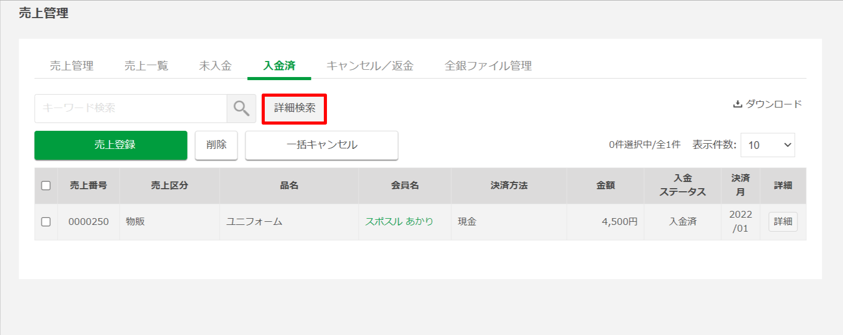843x335 pixels.
Task: Click the 金額 column header
Action: 606,185
